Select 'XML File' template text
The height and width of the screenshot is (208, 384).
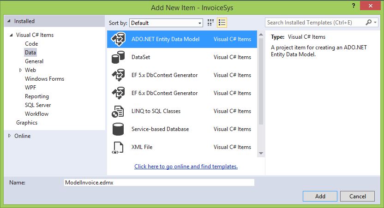click(142, 147)
